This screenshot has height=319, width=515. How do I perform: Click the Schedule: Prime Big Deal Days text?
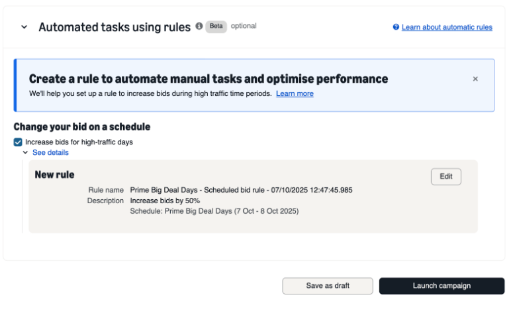click(214, 211)
